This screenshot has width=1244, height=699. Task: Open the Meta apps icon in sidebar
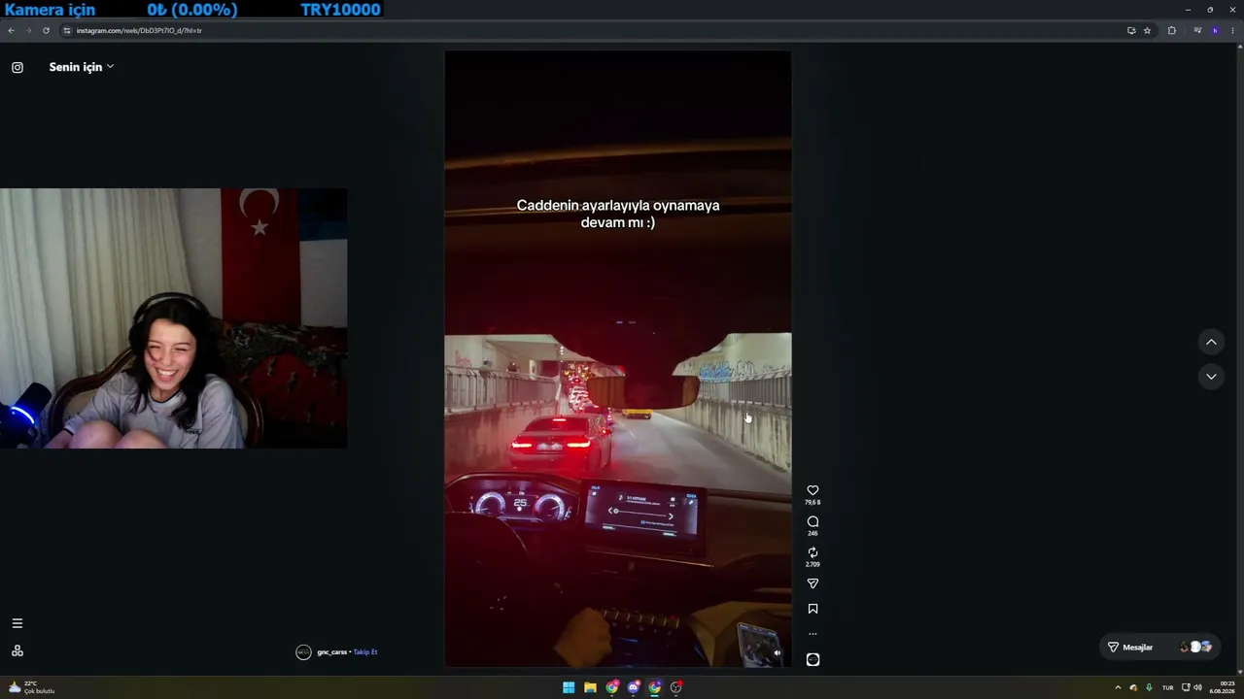pos(17,650)
